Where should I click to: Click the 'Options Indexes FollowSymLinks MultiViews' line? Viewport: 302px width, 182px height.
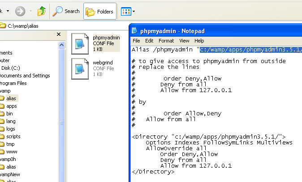pos(219,142)
